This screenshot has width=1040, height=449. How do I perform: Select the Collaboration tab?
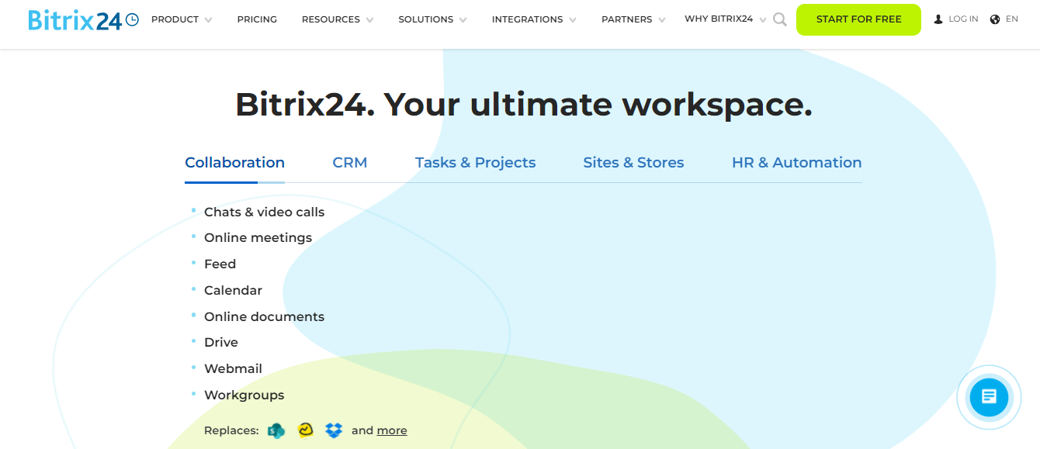[234, 162]
